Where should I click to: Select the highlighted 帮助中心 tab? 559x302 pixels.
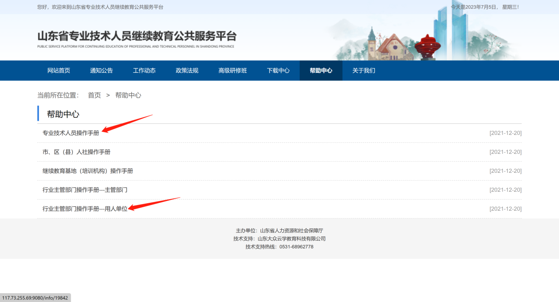coord(321,71)
